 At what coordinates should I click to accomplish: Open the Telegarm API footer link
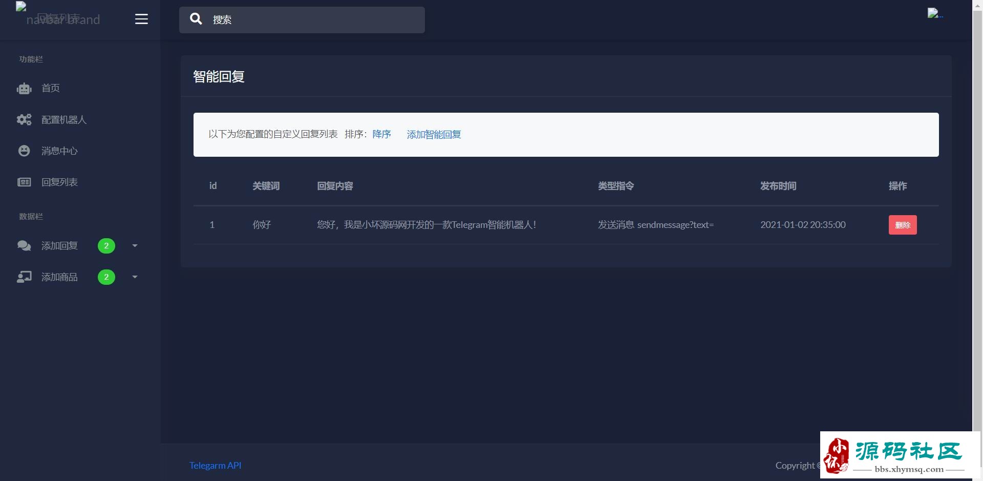pyautogui.click(x=215, y=465)
